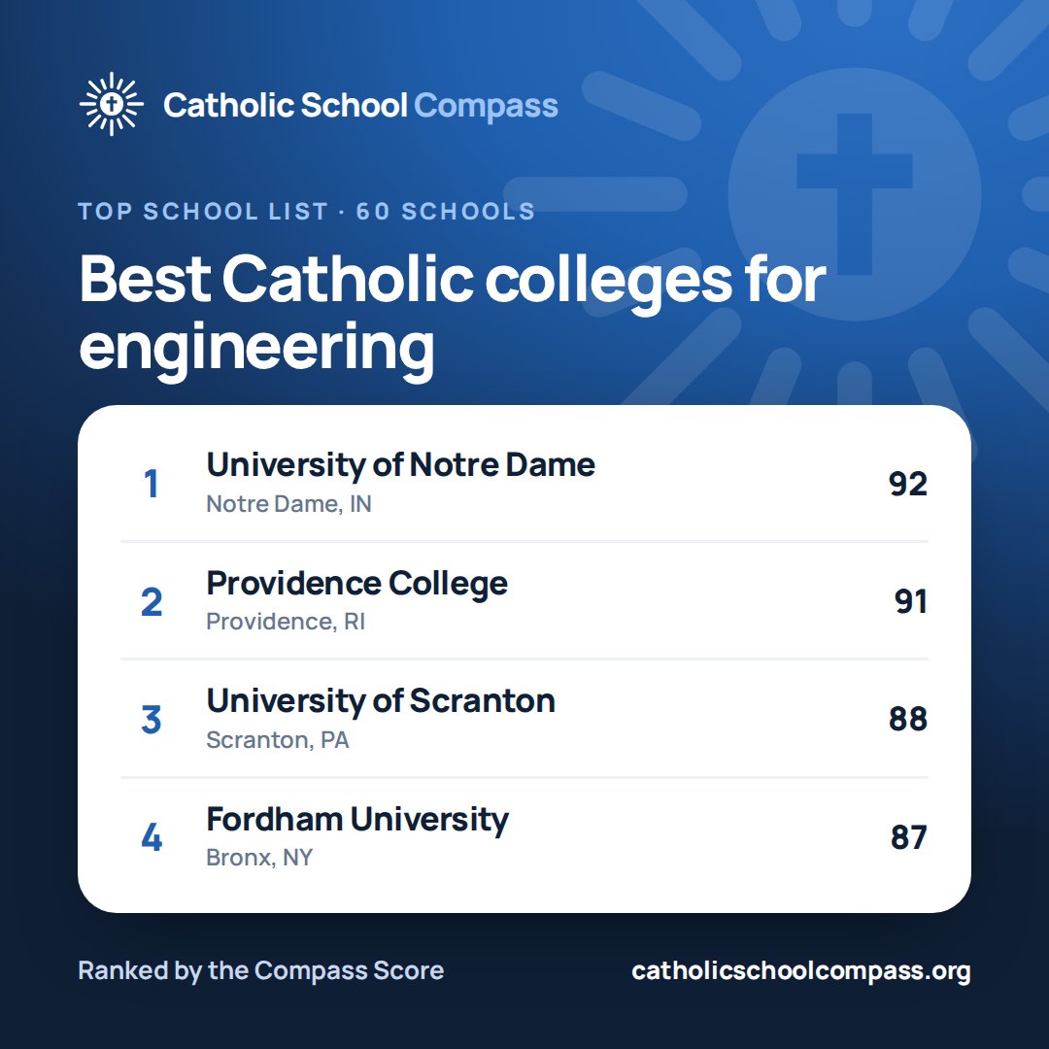The height and width of the screenshot is (1049, 1049).
Task: Select University of Notre Dame entry
Action: point(524,483)
